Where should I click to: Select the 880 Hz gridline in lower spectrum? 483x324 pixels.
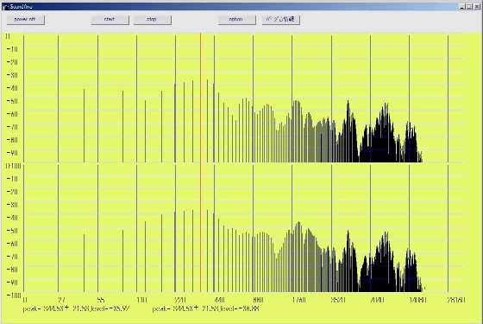click(254, 228)
